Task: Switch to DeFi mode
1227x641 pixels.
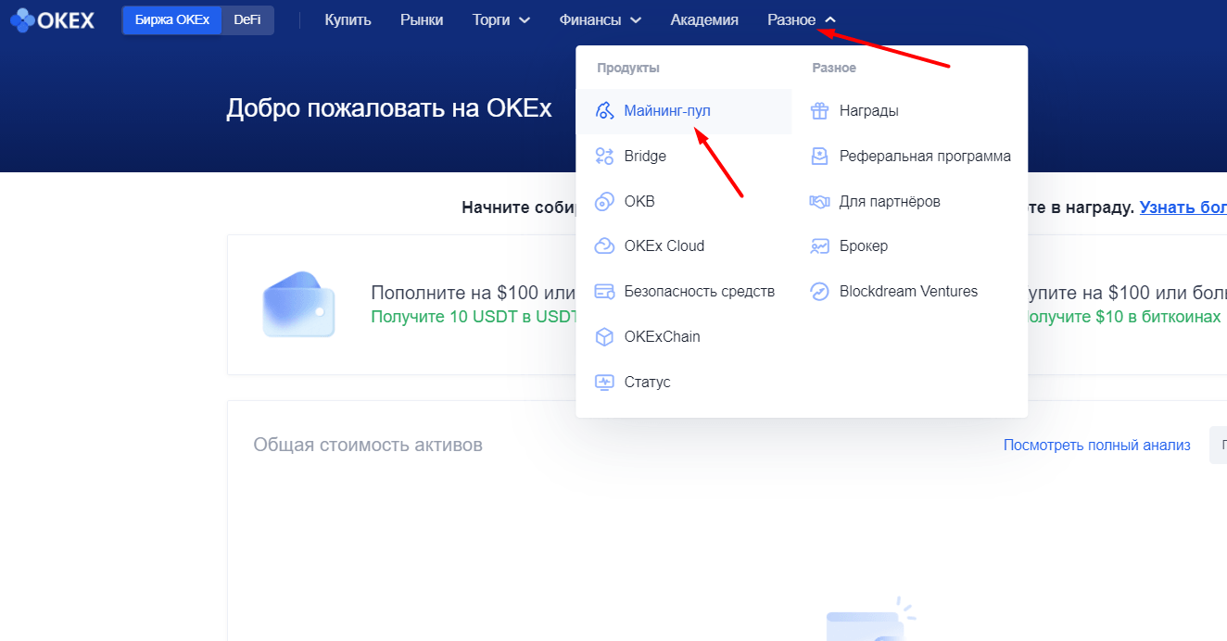Action: click(247, 19)
